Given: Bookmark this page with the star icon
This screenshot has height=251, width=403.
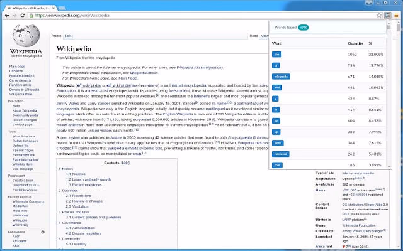Looking at the screenshot, I should tap(379, 15).
